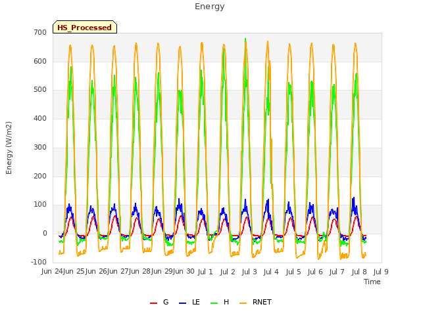Click the 100 y-axis tick label
The height and width of the screenshot is (315, 421).
point(40,205)
